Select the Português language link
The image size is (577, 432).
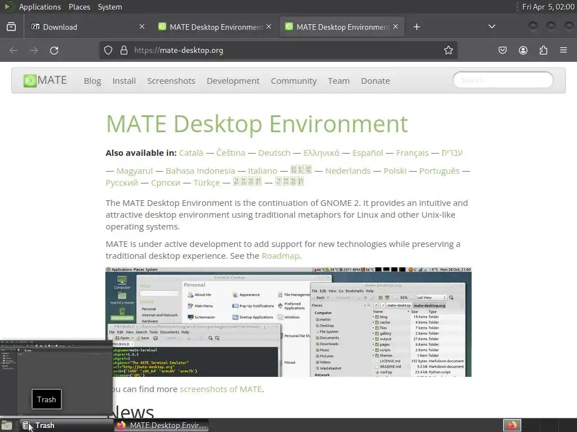click(440, 171)
